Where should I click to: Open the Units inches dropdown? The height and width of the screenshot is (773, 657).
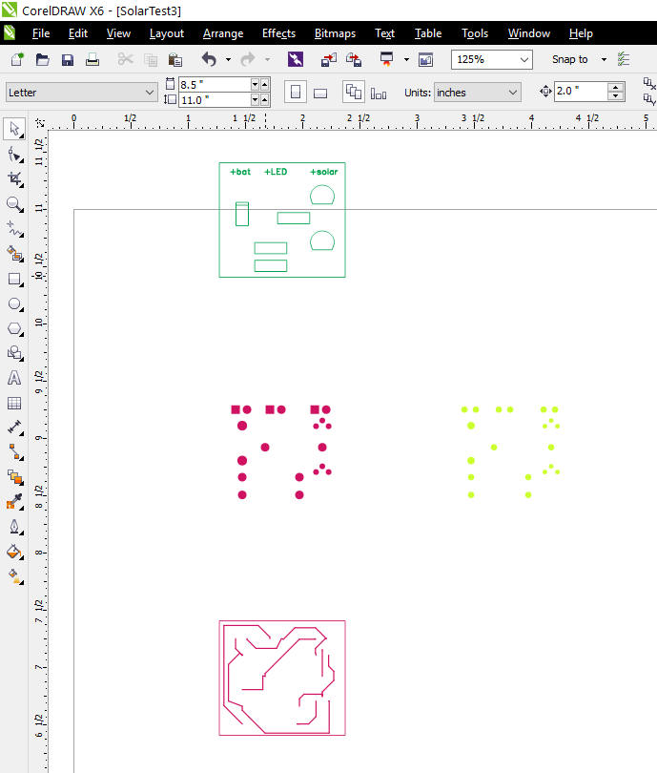pyautogui.click(x=513, y=93)
